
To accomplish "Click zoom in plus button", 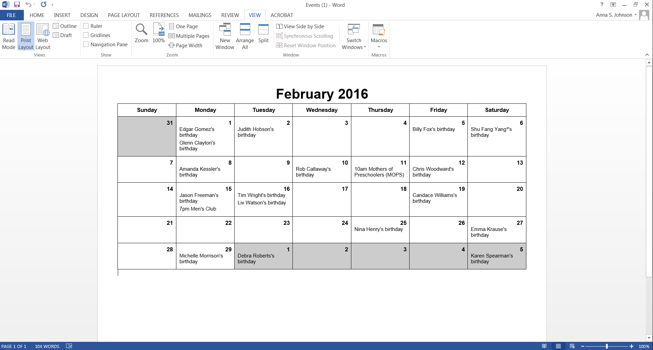I will point(632,346).
